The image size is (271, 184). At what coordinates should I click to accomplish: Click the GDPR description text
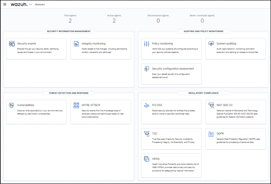[238, 141]
